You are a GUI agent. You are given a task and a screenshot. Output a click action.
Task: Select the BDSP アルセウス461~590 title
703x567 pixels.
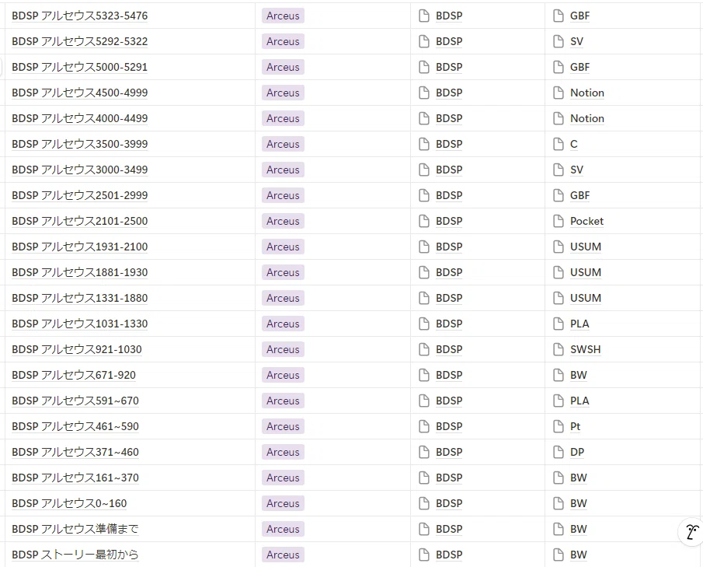point(75,426)
